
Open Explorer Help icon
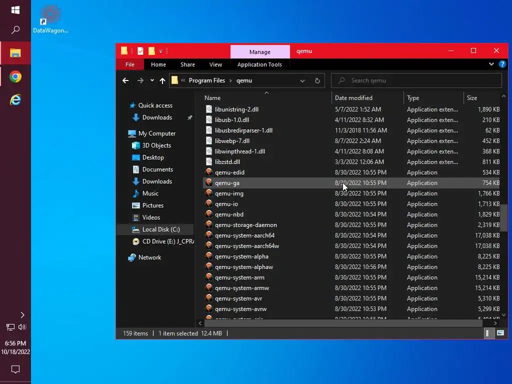(x=502, y=64)
